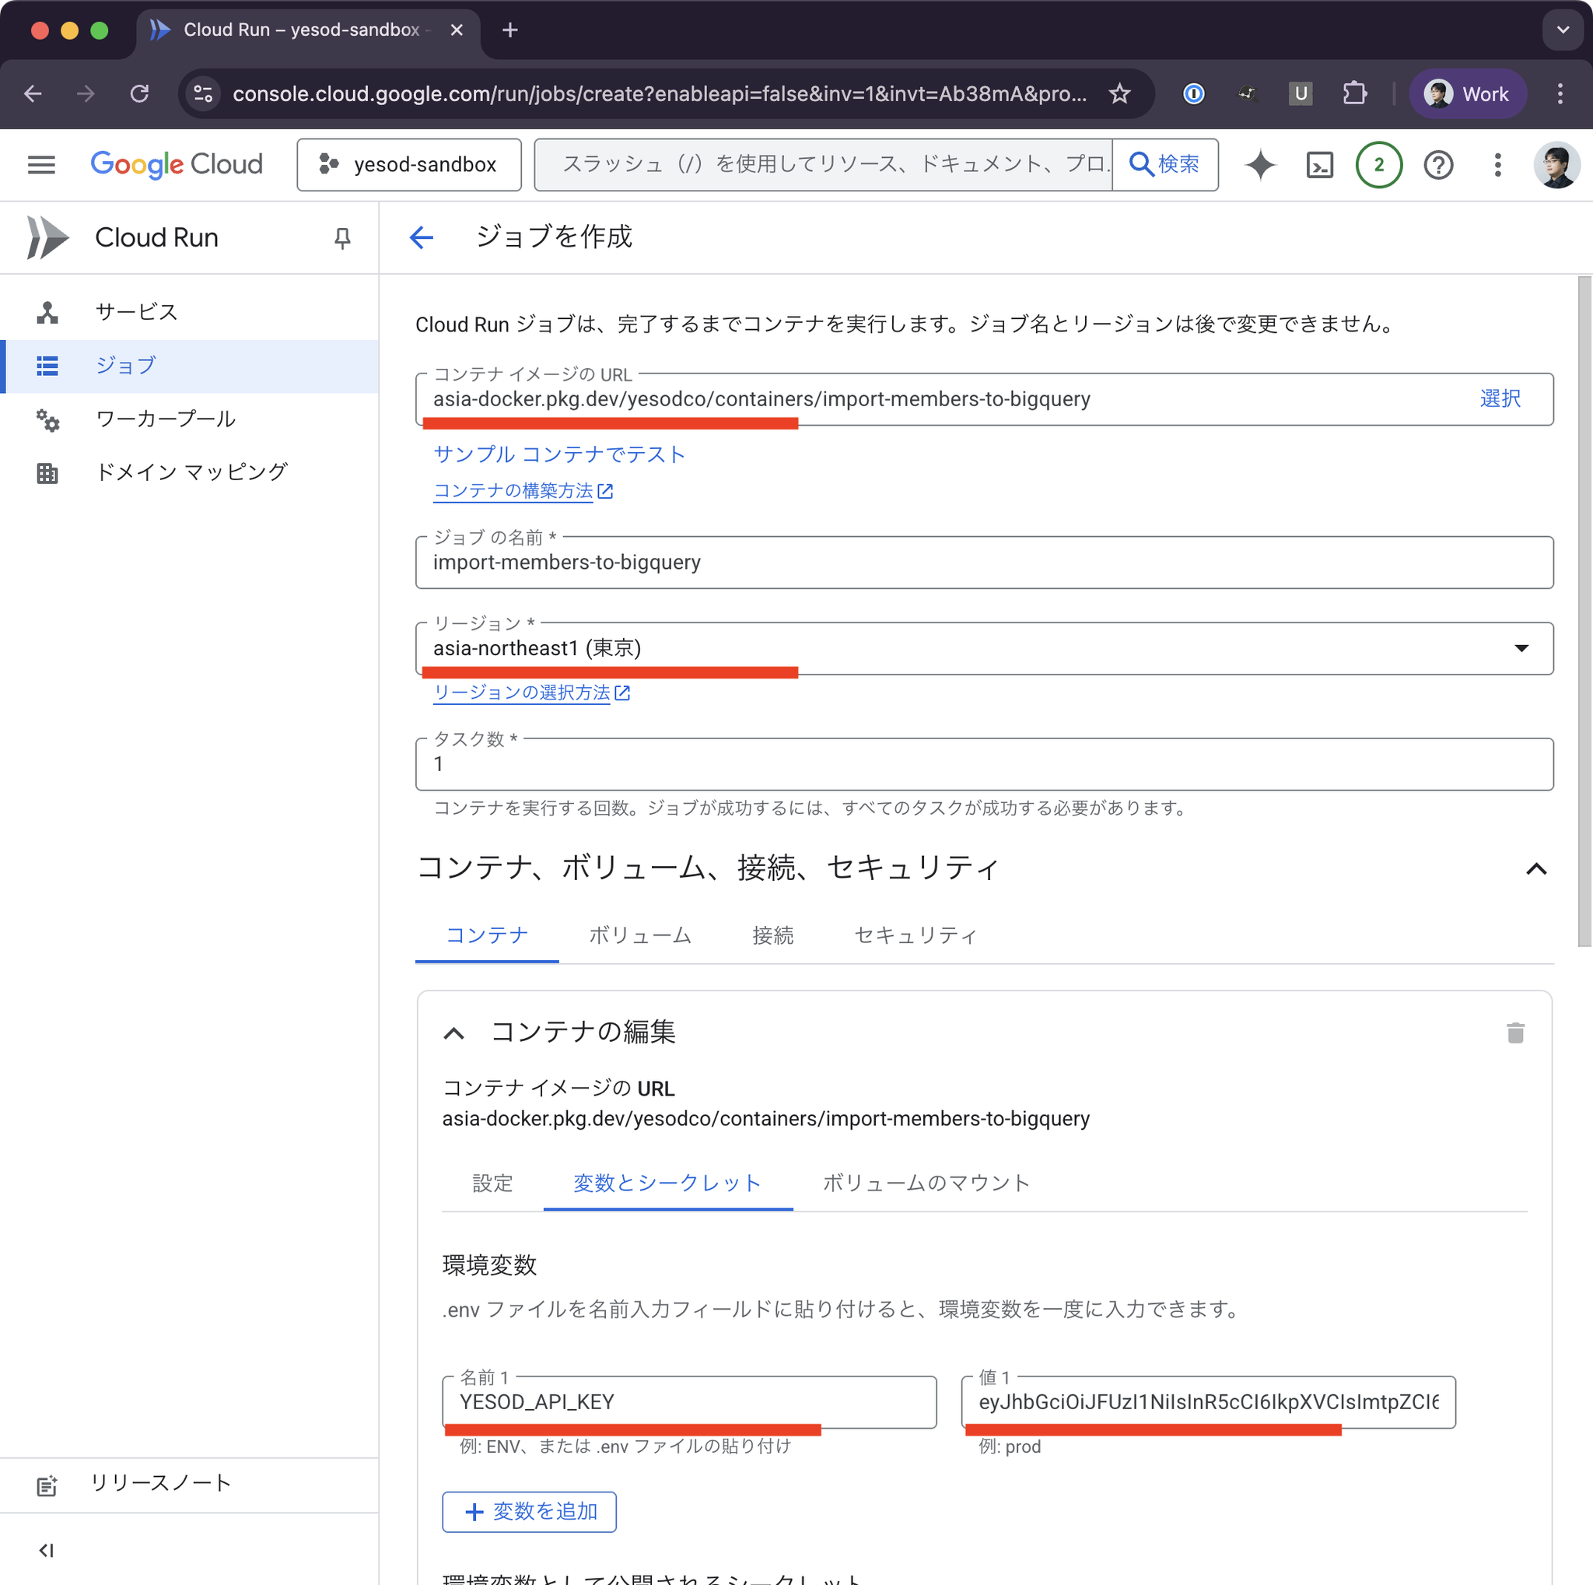Open the help question mark icon
This screenshot has height=1585, width=1593.
point(1438,165)
